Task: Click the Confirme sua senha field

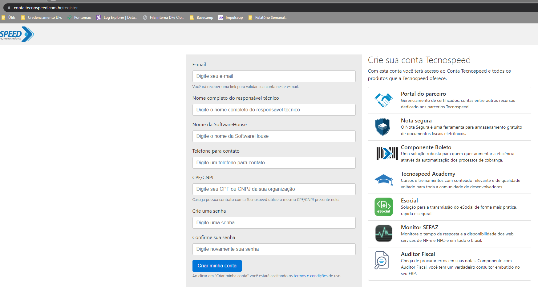Action: [x=274, y=249]
